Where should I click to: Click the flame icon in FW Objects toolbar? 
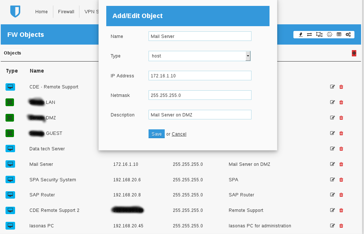point(301,35)
